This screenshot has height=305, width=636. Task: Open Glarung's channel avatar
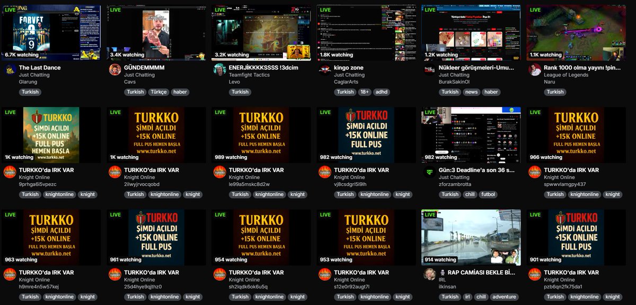tap(10, 70)
